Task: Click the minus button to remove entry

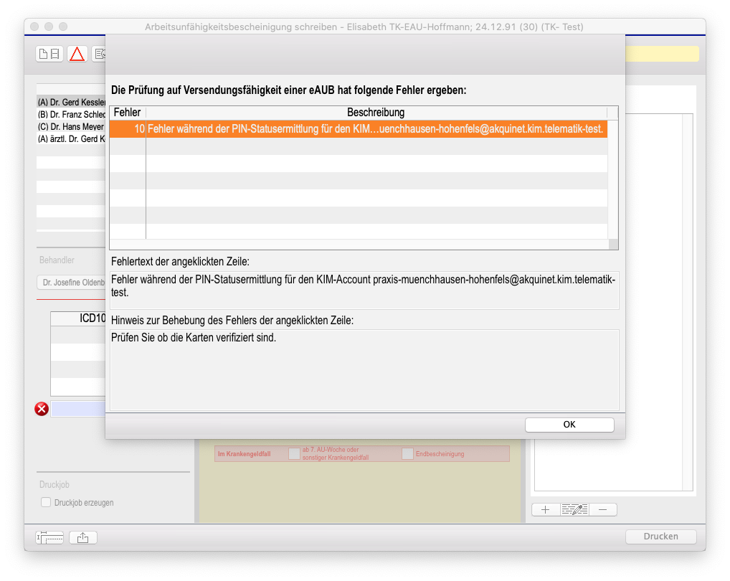Action: (602, 509)
